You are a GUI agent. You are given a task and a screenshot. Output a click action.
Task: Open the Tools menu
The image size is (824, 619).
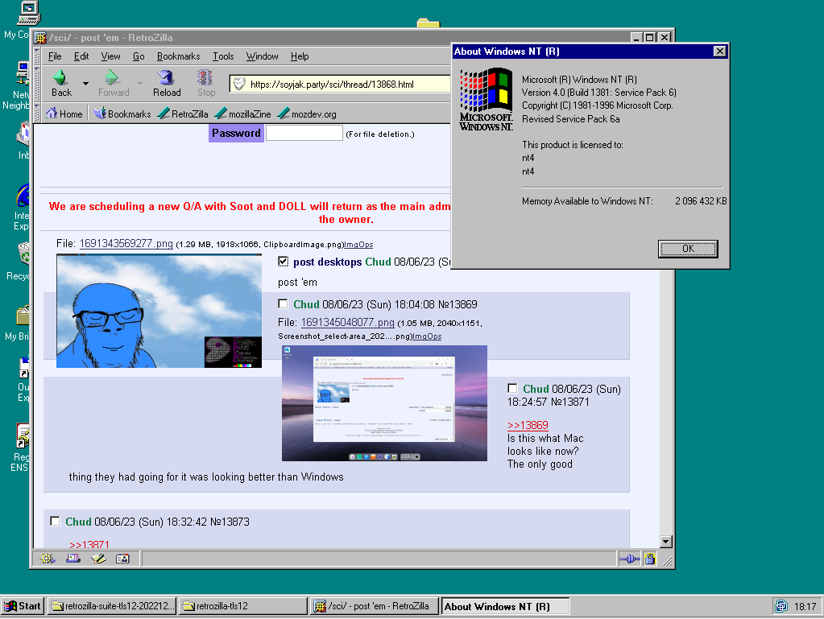[x=223, y=56]
